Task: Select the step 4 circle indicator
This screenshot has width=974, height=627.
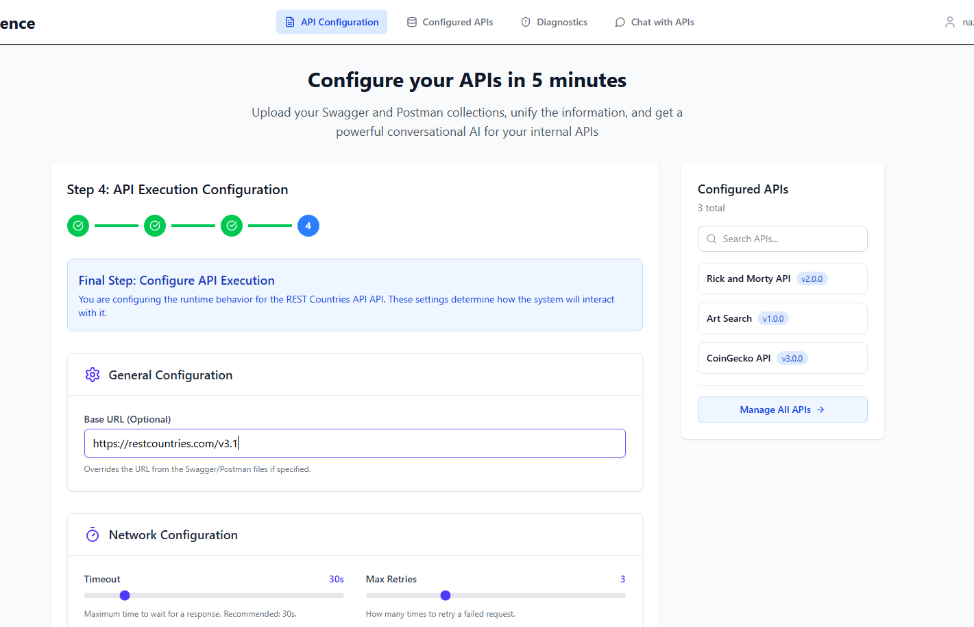Action: tap(308, 225)
